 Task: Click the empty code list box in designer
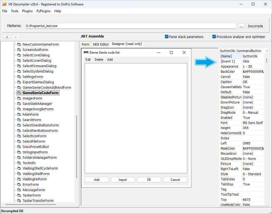point(136,118)
